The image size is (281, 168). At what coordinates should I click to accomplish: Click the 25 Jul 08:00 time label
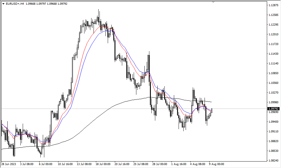[142, 164]
